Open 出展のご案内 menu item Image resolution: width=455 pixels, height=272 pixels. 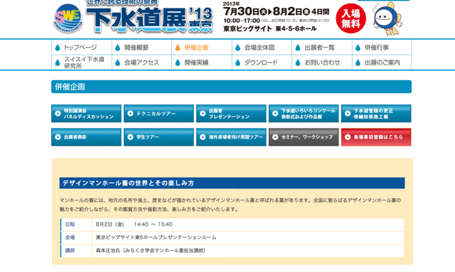(x=382, y=62)
